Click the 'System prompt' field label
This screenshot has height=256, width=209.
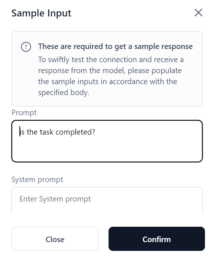(37, 180)
